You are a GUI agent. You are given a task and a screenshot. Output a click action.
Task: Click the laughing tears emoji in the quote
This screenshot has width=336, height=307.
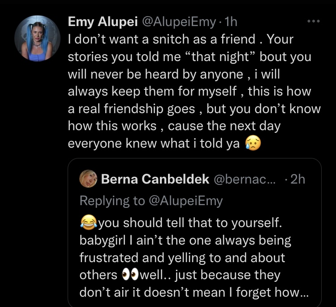[x=89, y=222]
